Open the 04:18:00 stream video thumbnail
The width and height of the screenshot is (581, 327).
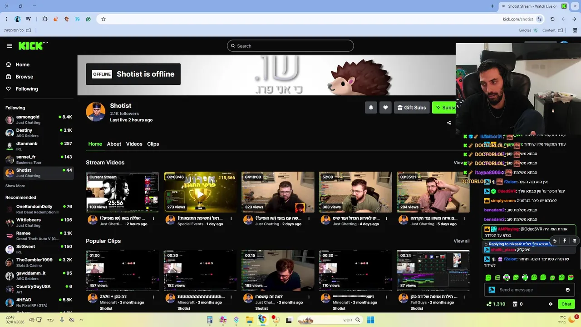pos(278,192)
